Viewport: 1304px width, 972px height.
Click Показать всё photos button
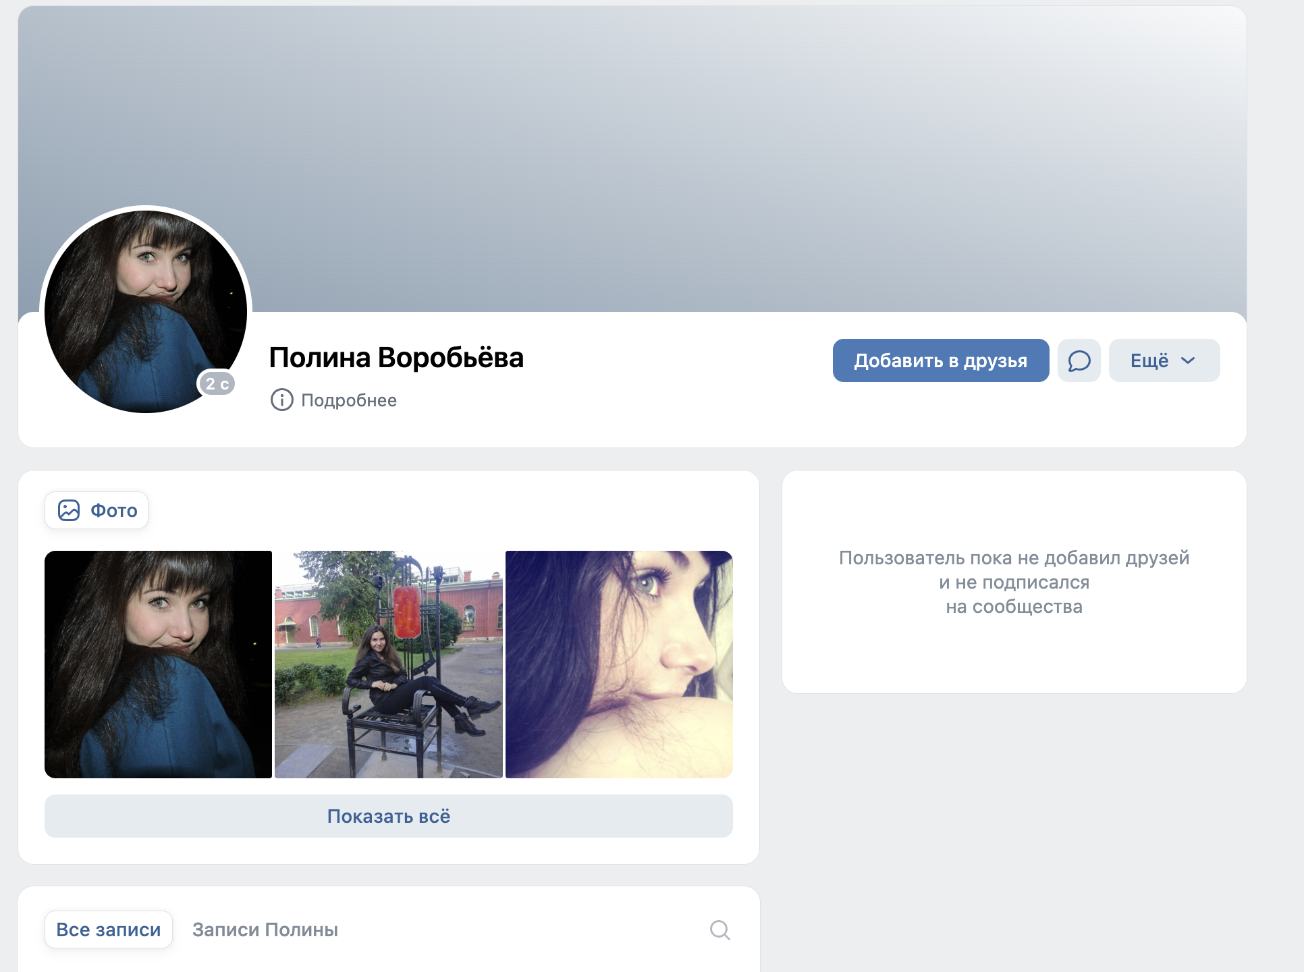tap(389, 816)
